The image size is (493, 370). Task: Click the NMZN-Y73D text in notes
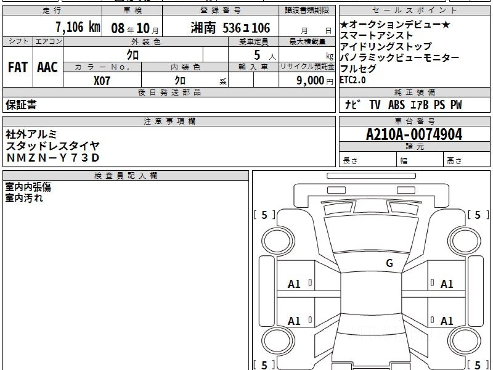pos(53,157)
